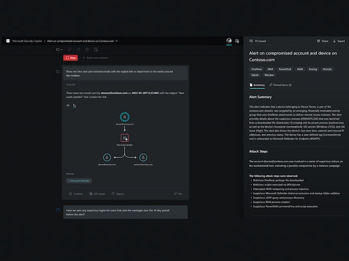The image size is (349, 261).
Task: Toggle the Pin board panel
Action: (x=258, y=41)
